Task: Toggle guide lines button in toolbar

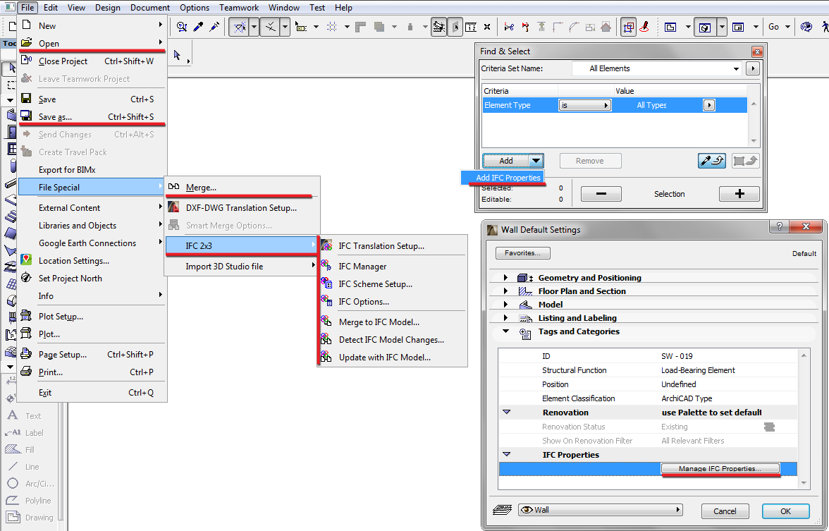Action: 239,27
